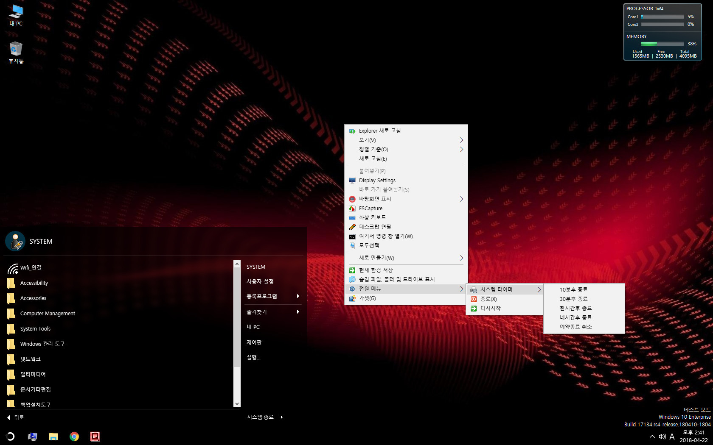Click the SYSTEM user avatar icon
The image size is (713, 445).
(15, 241)
